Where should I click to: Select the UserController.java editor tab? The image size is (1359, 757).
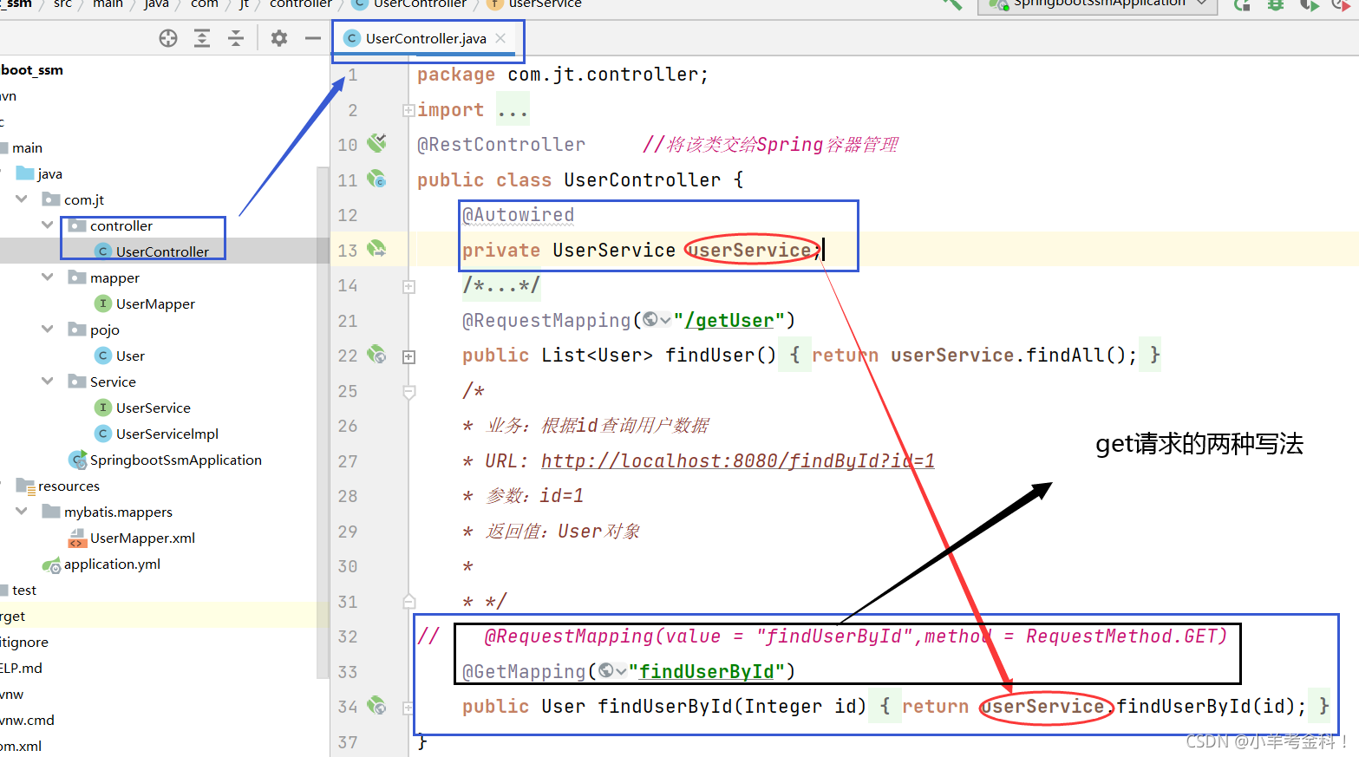click(x=425, y=38)
